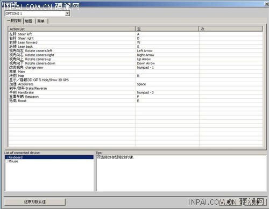
Task: Click the 主 primary column header
Action: (x=167, y=29)
